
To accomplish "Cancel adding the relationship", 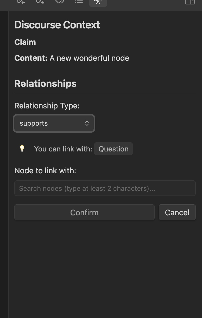I will point(177,212).
